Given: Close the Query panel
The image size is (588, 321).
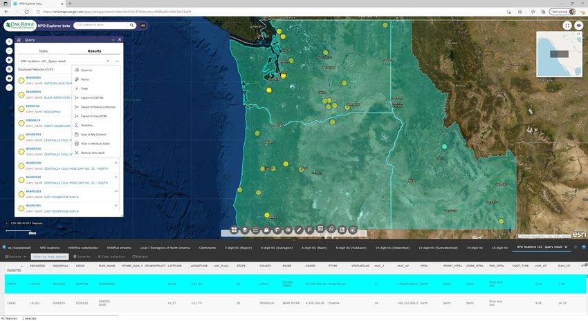Looking at the screenshot, I should [120, 39].
